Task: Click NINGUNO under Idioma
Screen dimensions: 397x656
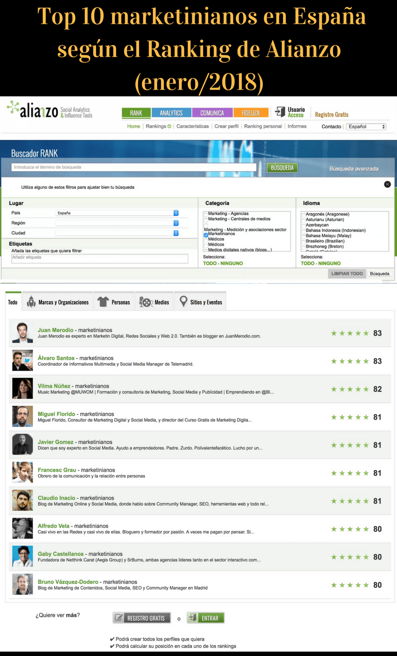Action: pos(330,263)
